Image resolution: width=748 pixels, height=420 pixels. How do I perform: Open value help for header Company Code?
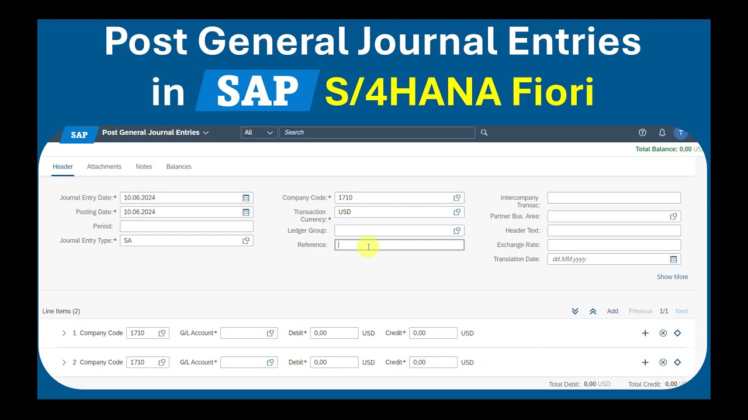point(457,198)
